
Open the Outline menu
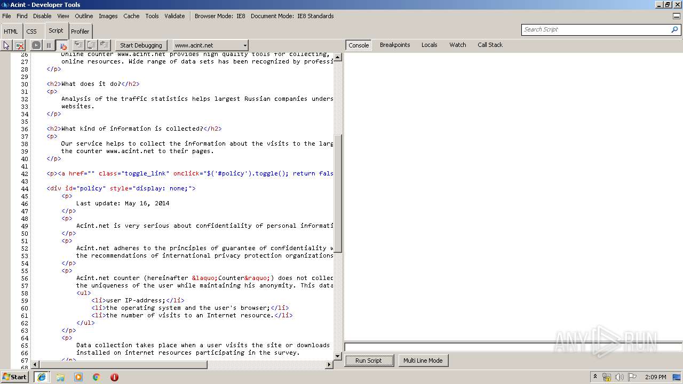coord(84,16)
